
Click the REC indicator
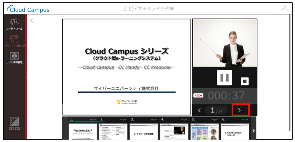click(x=198, y=95)
